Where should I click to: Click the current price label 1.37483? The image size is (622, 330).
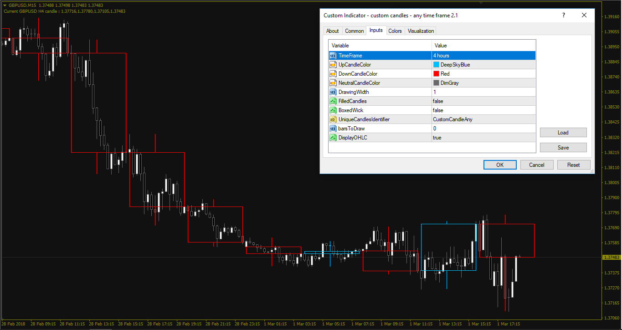coord(611,258)
